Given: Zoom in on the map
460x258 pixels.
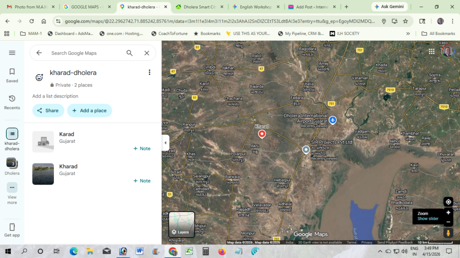Looking at the screenshot, I should (x=448, y=213).
